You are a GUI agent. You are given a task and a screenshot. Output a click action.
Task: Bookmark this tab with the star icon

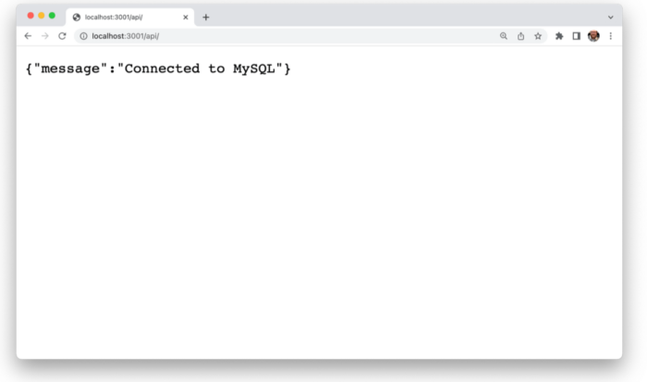coord(538,36)
